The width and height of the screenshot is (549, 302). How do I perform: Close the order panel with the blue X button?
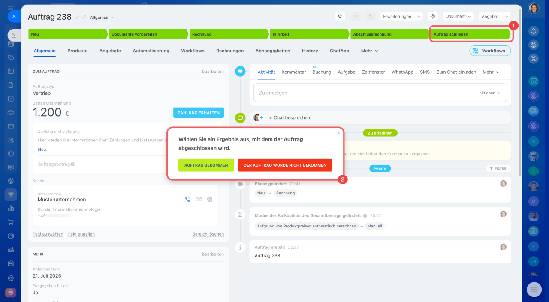point(14,16)
